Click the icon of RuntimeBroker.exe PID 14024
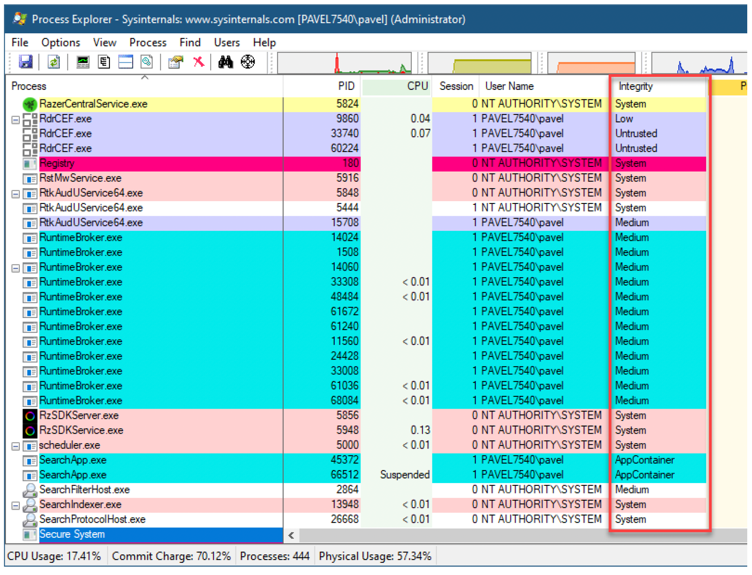This screenshot has width=752, height=575. [30, 238]
